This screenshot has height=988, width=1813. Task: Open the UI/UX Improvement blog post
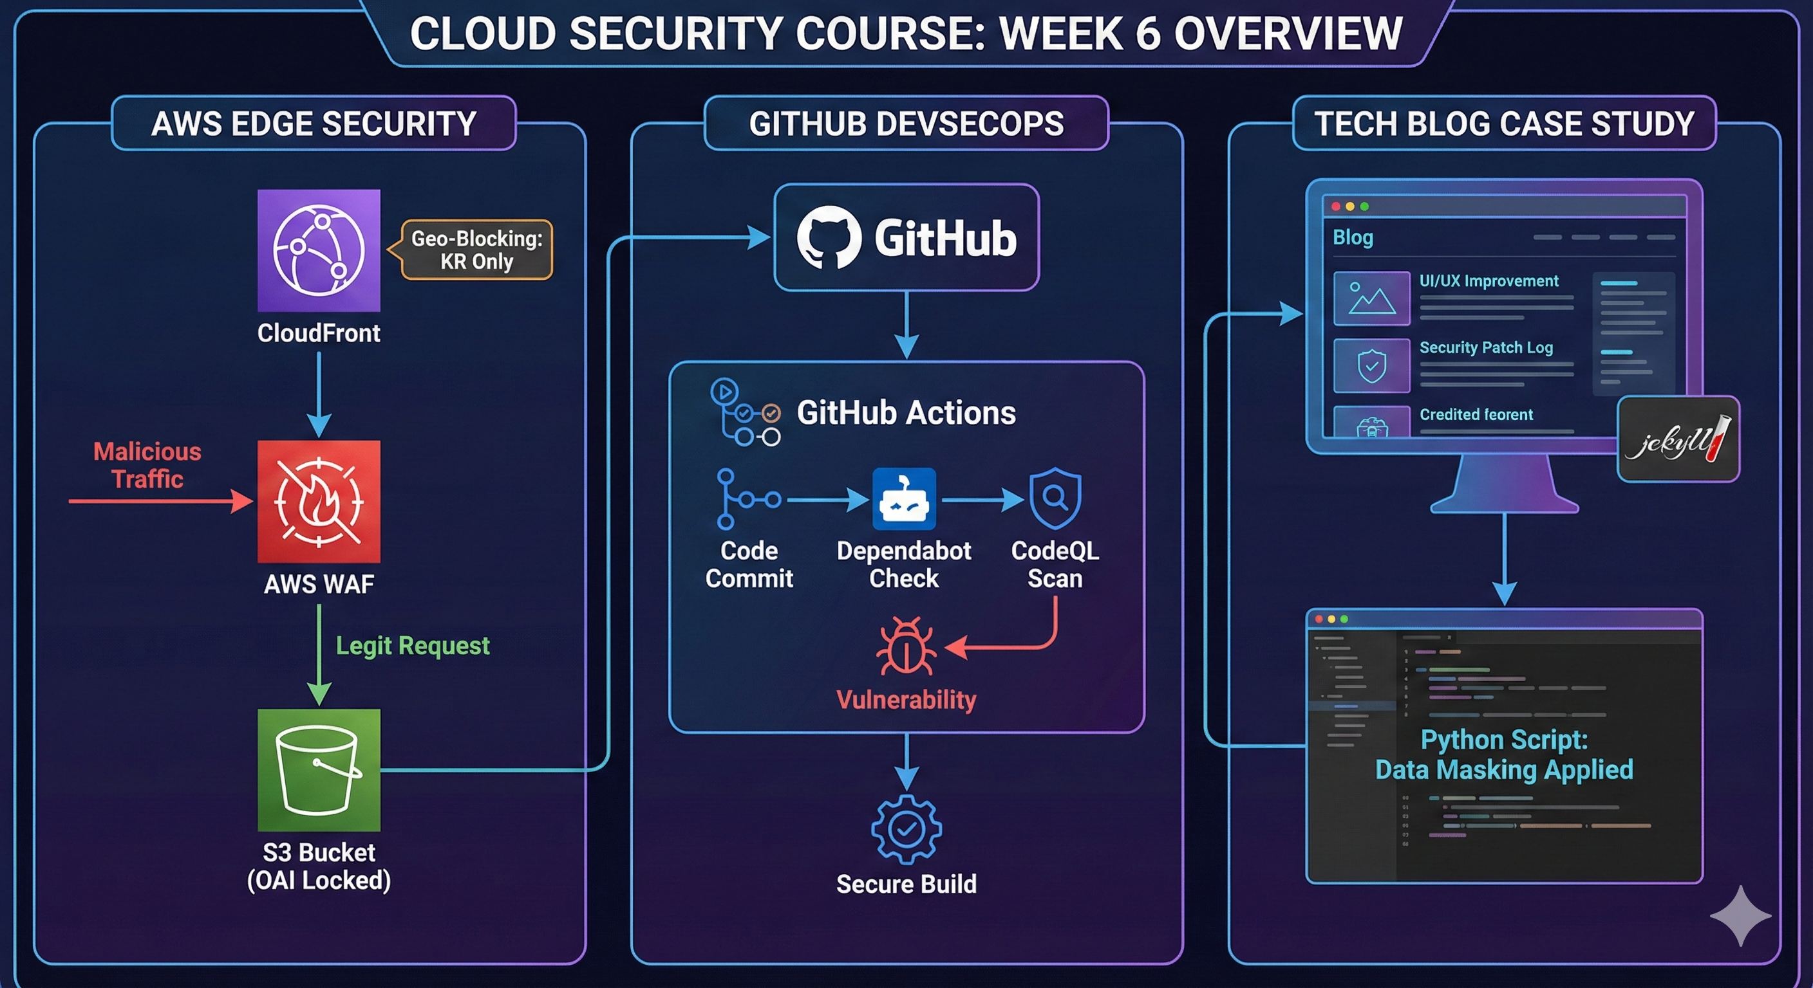tap(1488, 280)
